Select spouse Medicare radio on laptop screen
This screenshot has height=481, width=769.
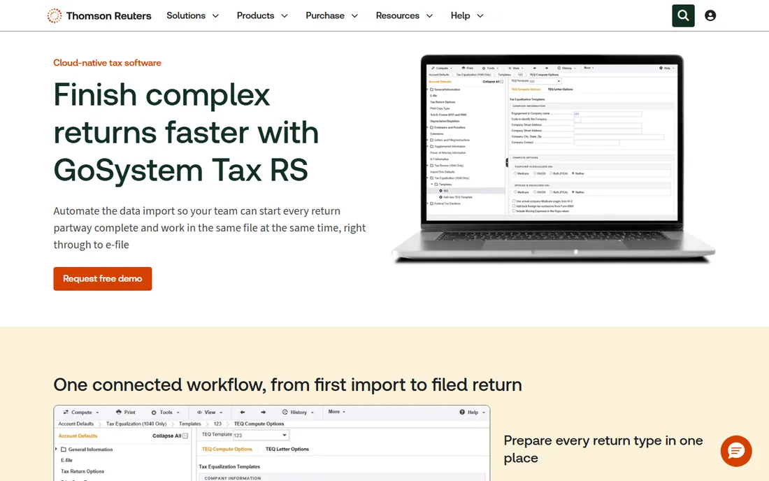coord(515,192)
